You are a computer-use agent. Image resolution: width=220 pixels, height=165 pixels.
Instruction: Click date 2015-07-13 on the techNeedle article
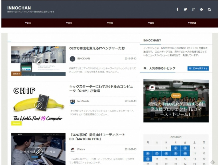point(131,101)
